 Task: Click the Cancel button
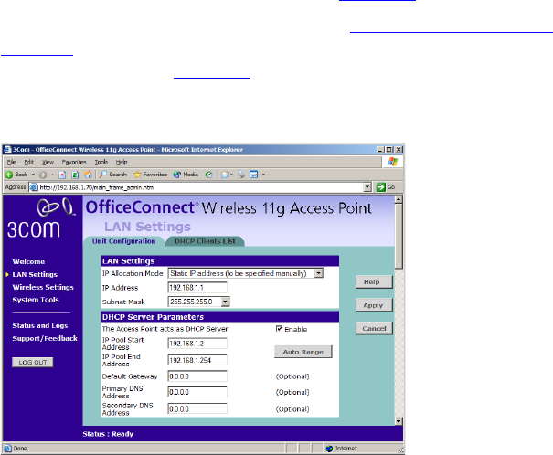click(374, 329)
